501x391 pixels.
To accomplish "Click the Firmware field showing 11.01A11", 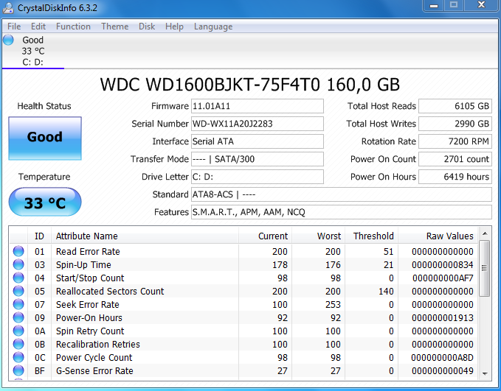I will pyautogui.click(x=258, y=106).
